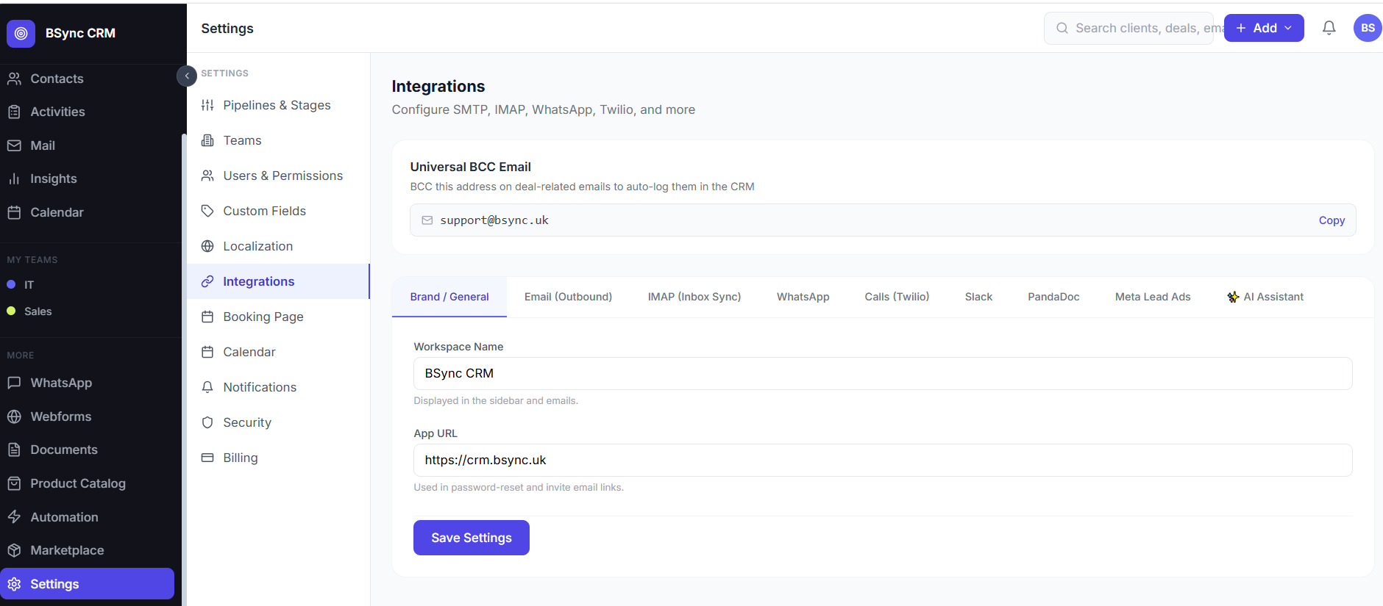The image size is (1383, 606).
Task: Click the envelope icon beside the BCC address
Action: click(427, 220)
